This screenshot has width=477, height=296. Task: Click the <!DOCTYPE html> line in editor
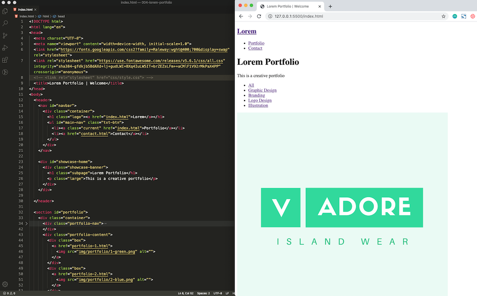click(x=46, y=21)
